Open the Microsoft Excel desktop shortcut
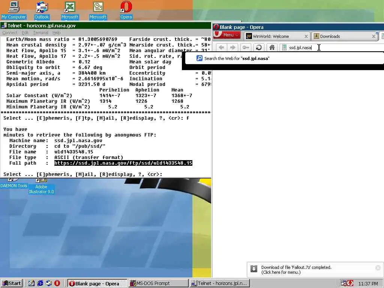This screenshot has height=288, width=384. [x=70, y=10]
